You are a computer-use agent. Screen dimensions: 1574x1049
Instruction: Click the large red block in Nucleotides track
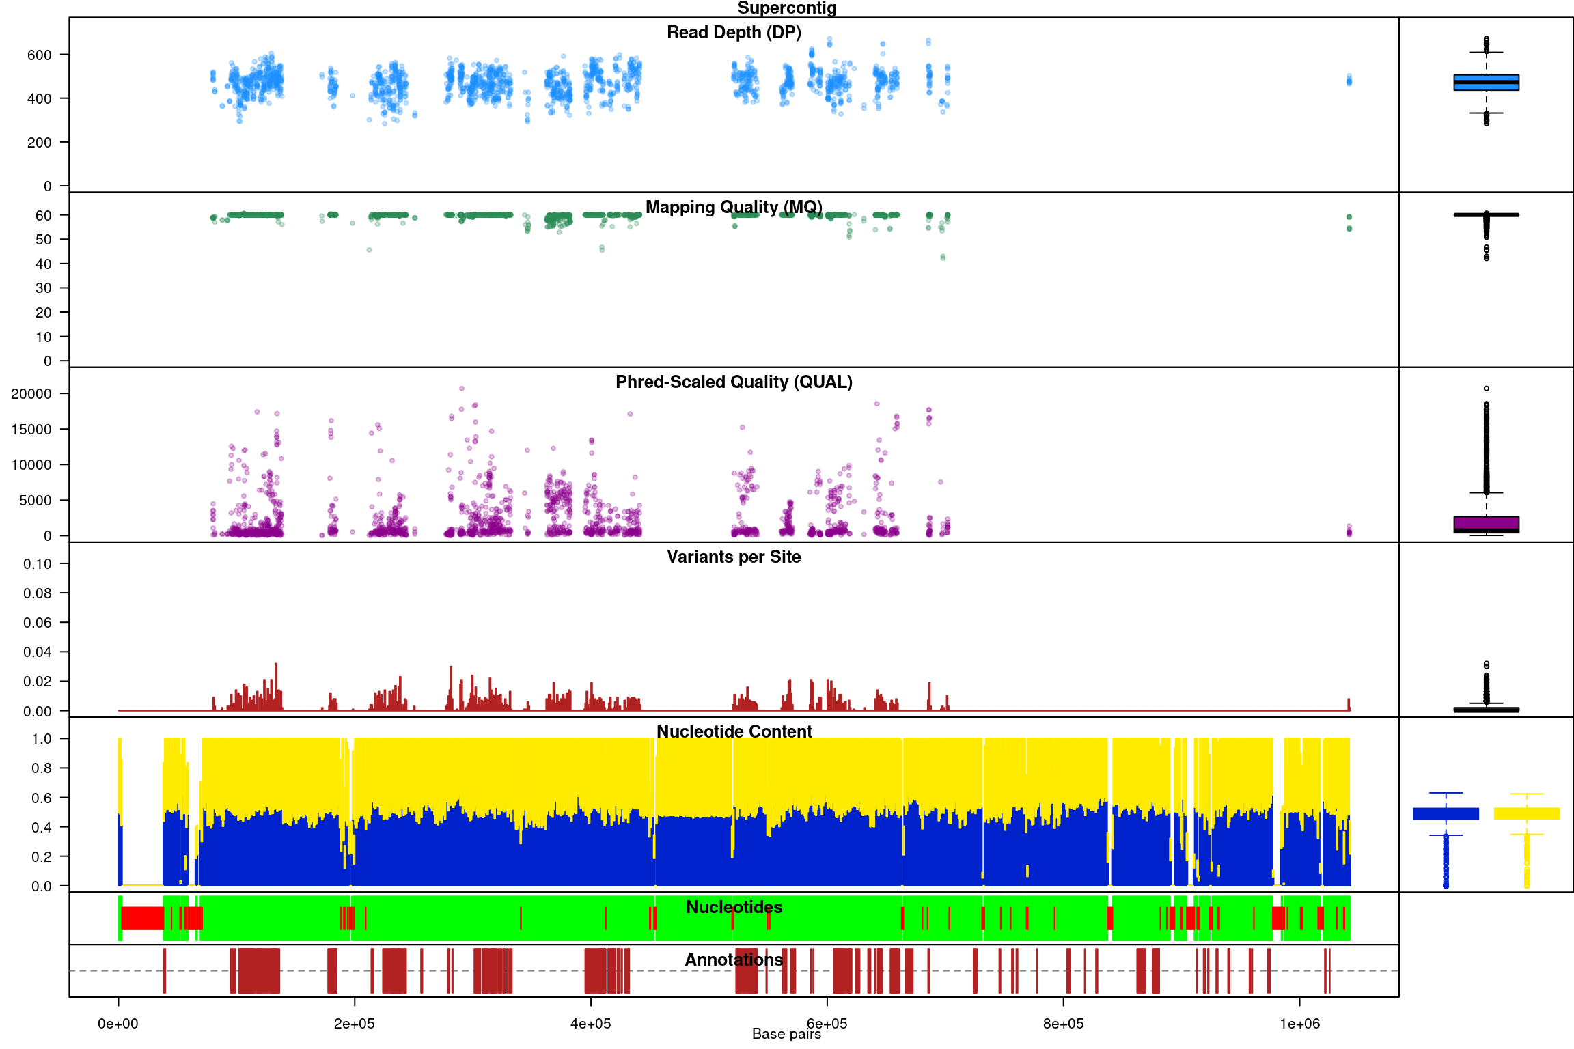pos(142,918)
